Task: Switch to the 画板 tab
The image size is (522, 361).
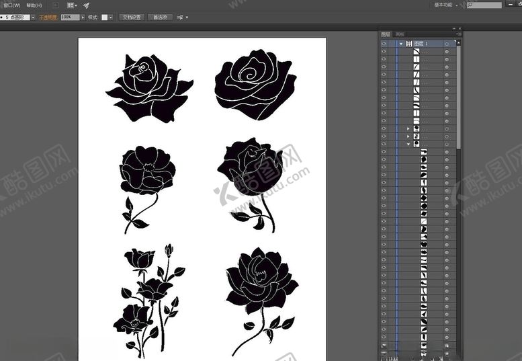Action: pos(400,34)
